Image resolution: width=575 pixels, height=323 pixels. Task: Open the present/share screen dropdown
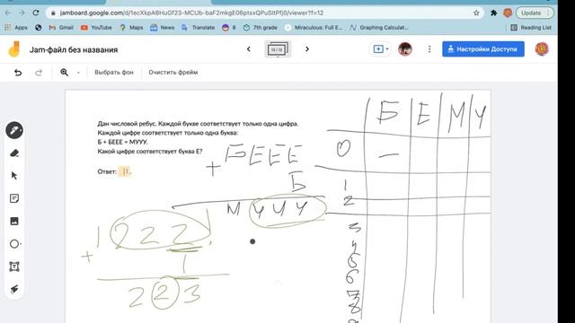(x=381, y=49)
